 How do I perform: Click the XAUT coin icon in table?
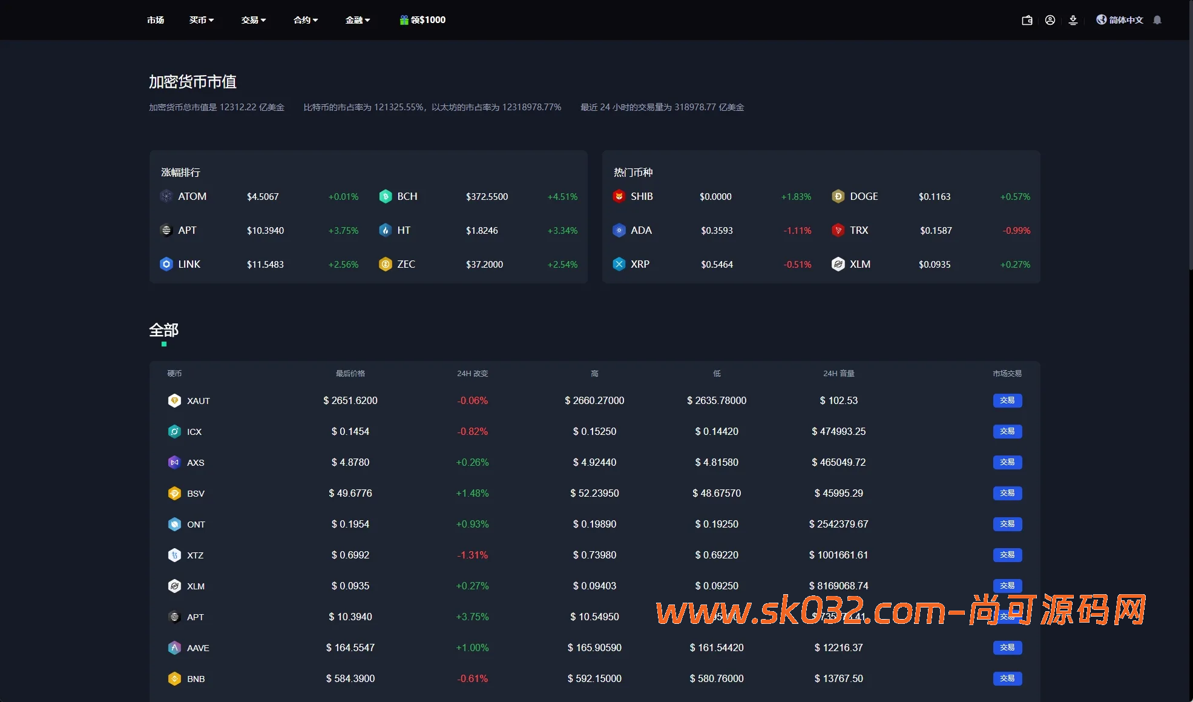[x=174, y=400]
